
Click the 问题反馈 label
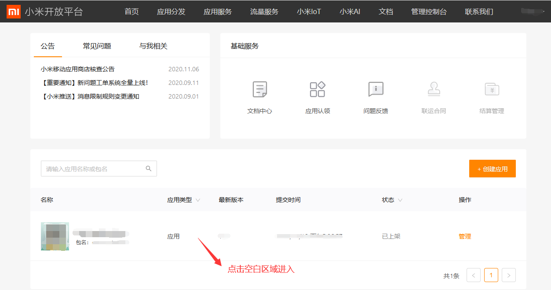coord(376,111)
